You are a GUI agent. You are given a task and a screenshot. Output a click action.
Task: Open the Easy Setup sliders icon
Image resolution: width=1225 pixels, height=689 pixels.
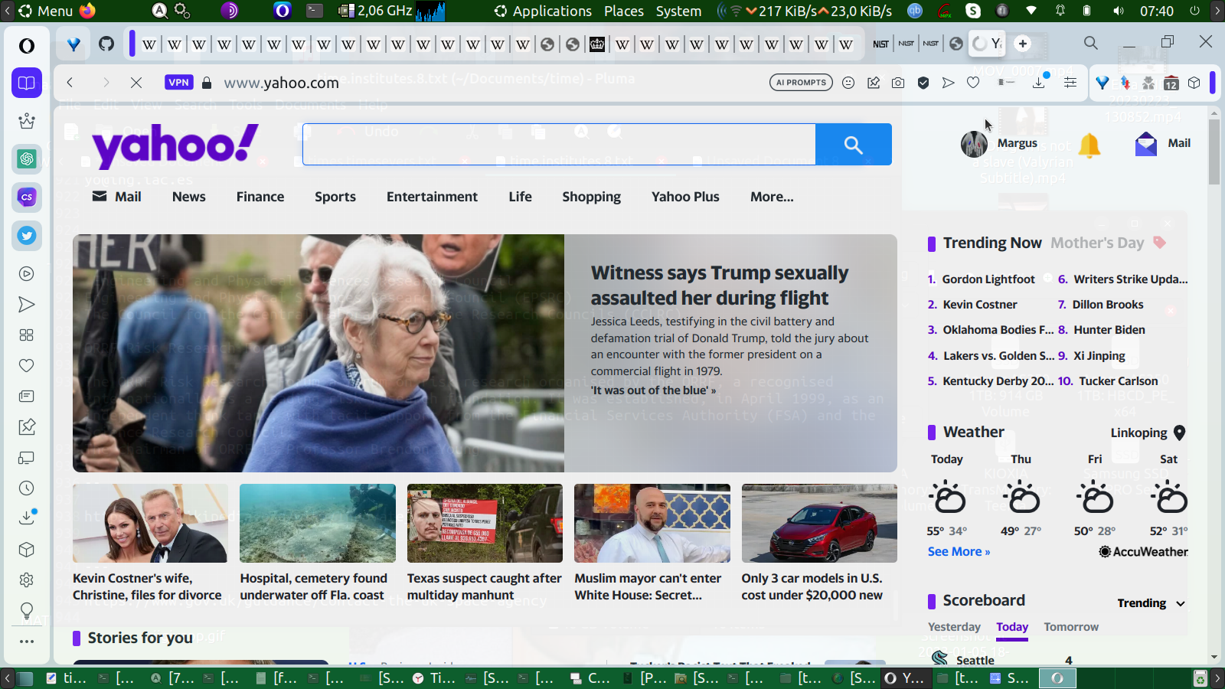tap(1070, 83)
